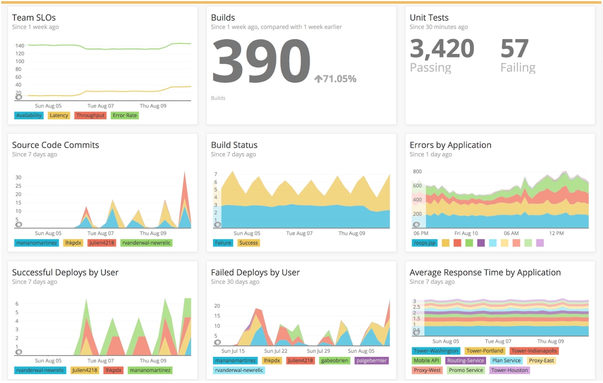This screenshot has width=603, height=383.
Task: Click the circular marker on Successful Deploys chart
Action: click(19, 352)
